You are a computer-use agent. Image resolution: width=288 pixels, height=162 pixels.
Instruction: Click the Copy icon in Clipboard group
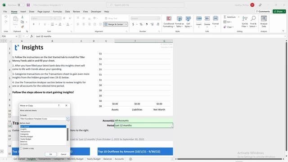(22, 22)
